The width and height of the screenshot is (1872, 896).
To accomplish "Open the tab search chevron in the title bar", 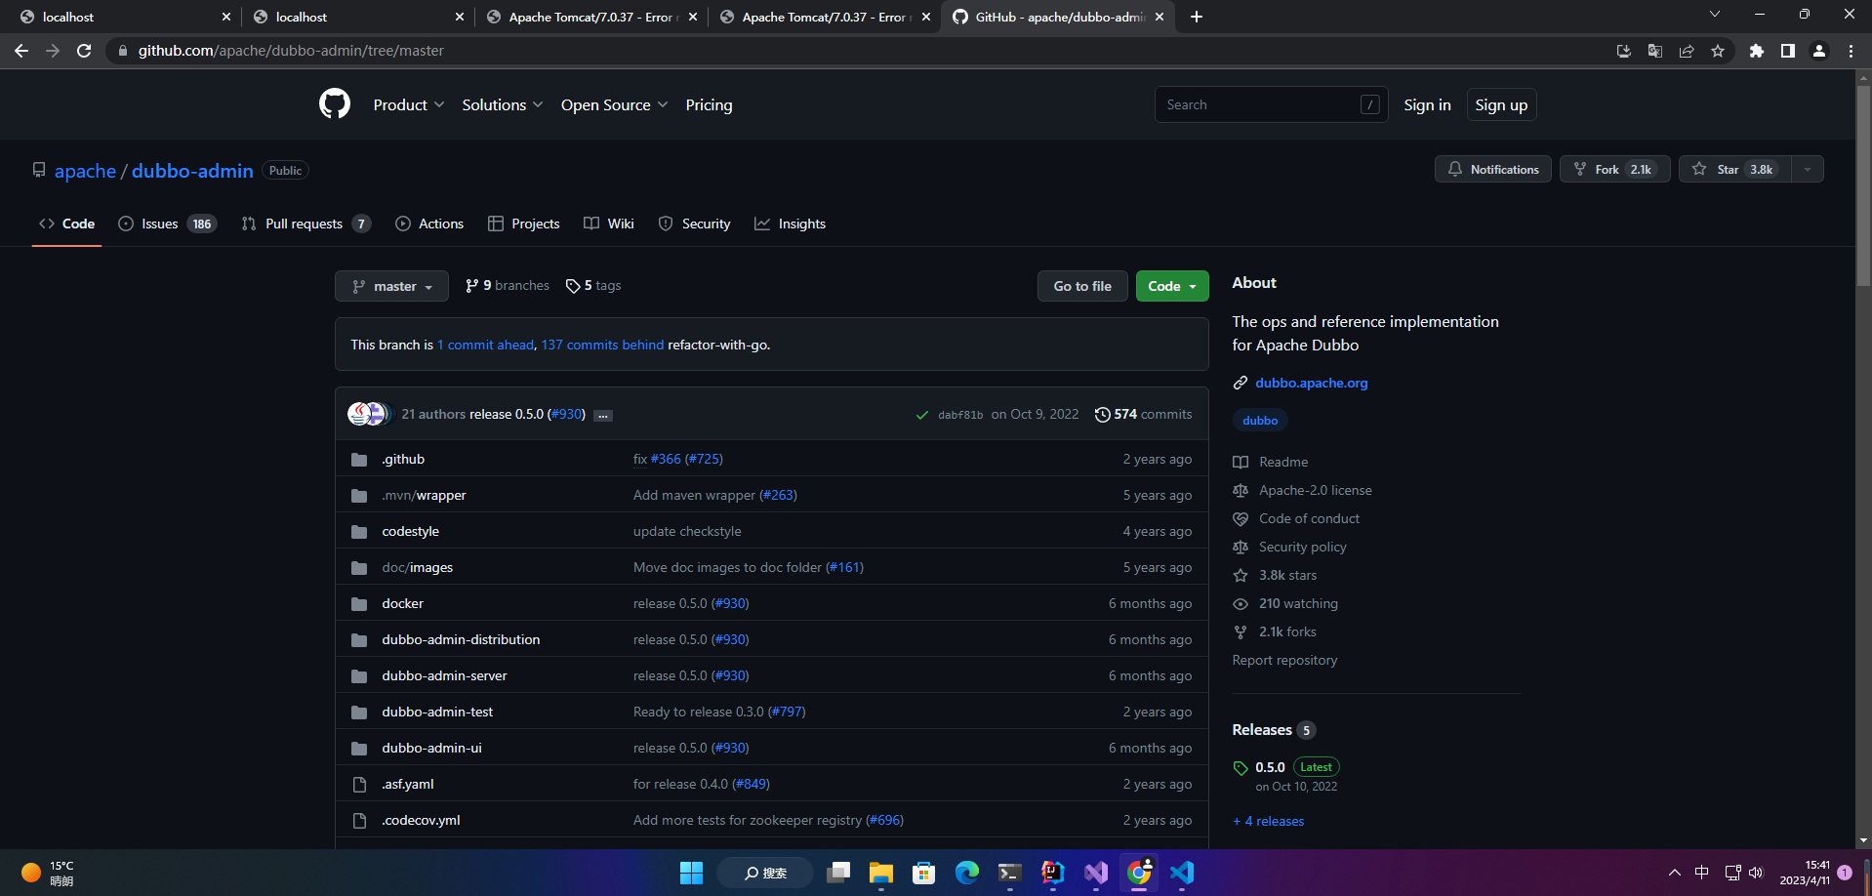I will coord(1715,15).
